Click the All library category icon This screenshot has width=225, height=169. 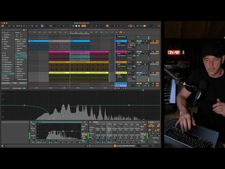[x=3, y=55]
